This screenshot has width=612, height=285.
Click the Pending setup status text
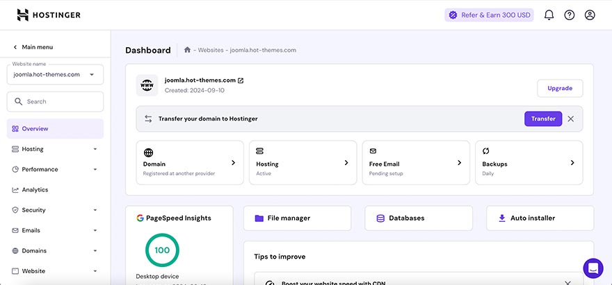pos(386,173)
